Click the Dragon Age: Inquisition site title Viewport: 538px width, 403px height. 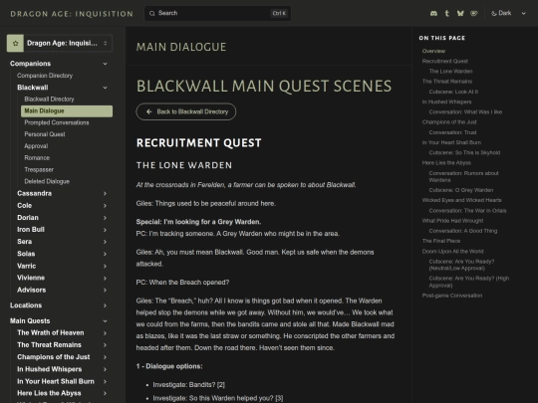pyautogui.click(x=72, y=14)
